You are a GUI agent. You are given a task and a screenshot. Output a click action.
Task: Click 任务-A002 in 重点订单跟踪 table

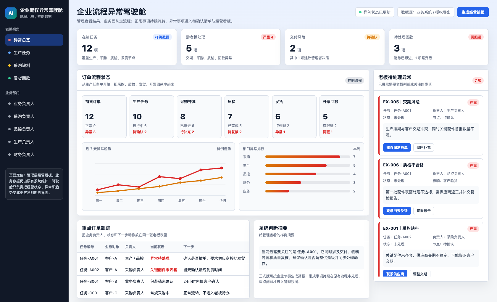pyautogui.click(x=89, y=270)
